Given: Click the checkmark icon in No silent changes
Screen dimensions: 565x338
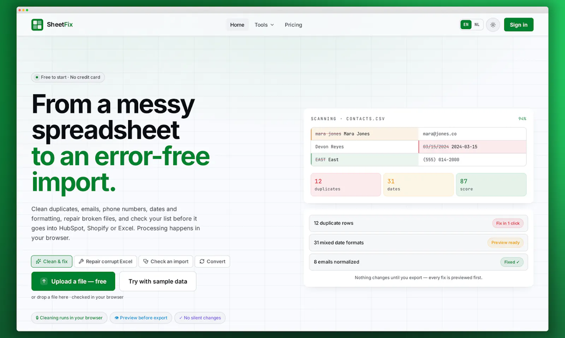Looking at the screenshot, I should coord(181,318).
